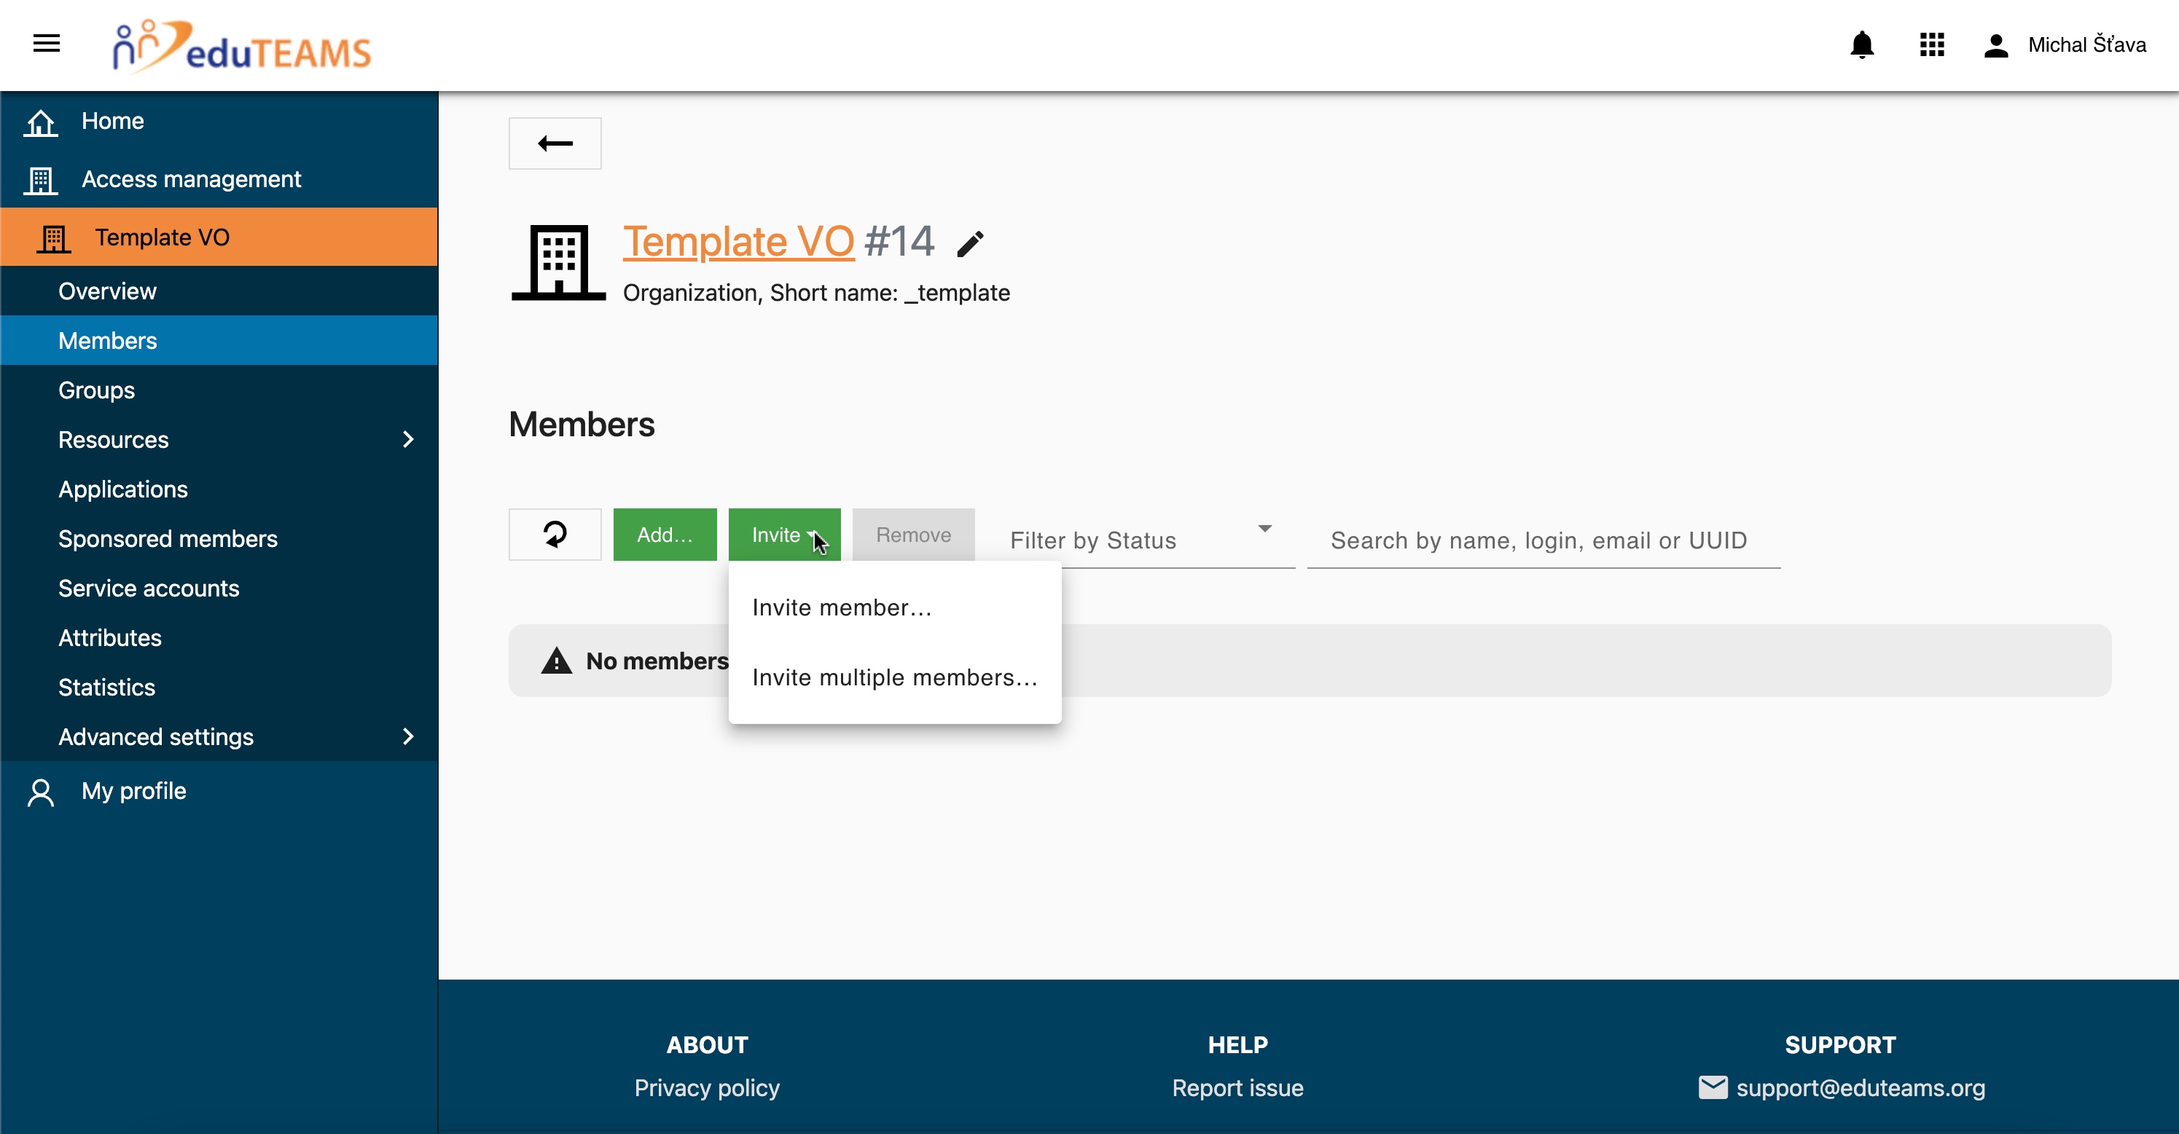Viewport: 2179px width, 1134px height.
Task: Select the Members sidebar item
Action: 219,341
